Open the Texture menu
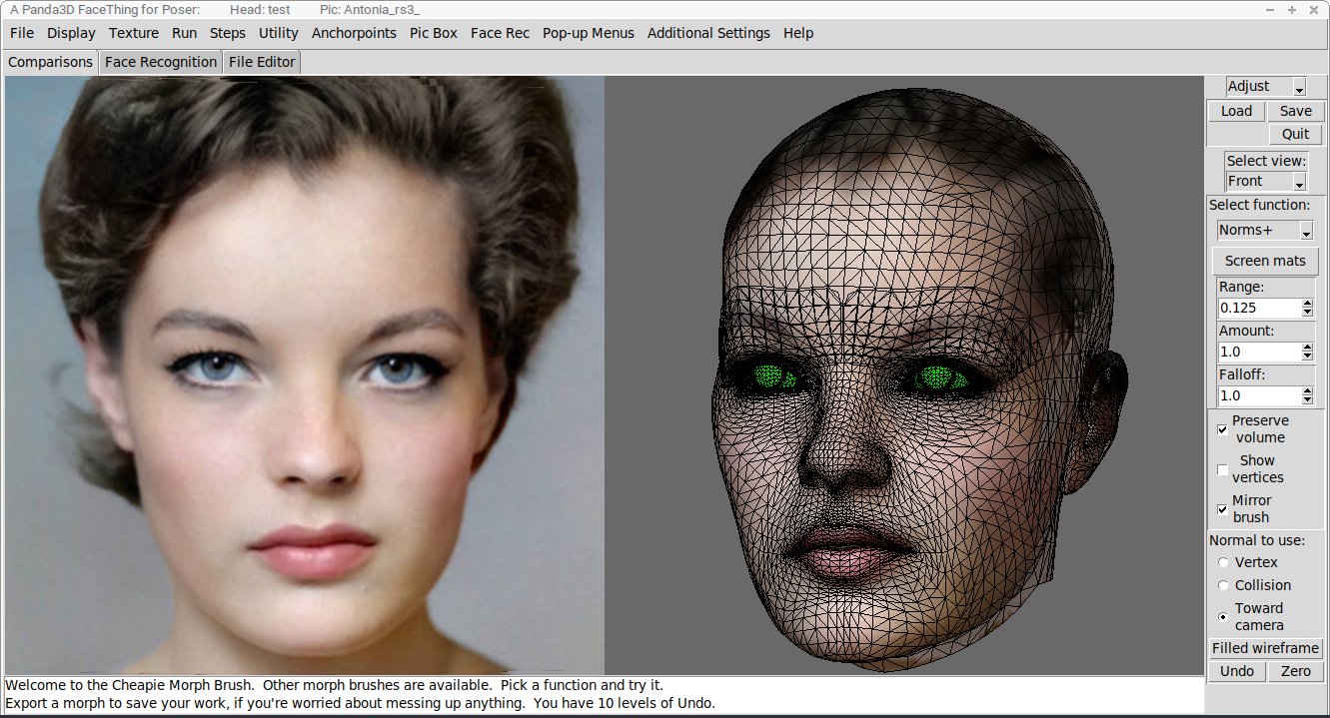 134,33
